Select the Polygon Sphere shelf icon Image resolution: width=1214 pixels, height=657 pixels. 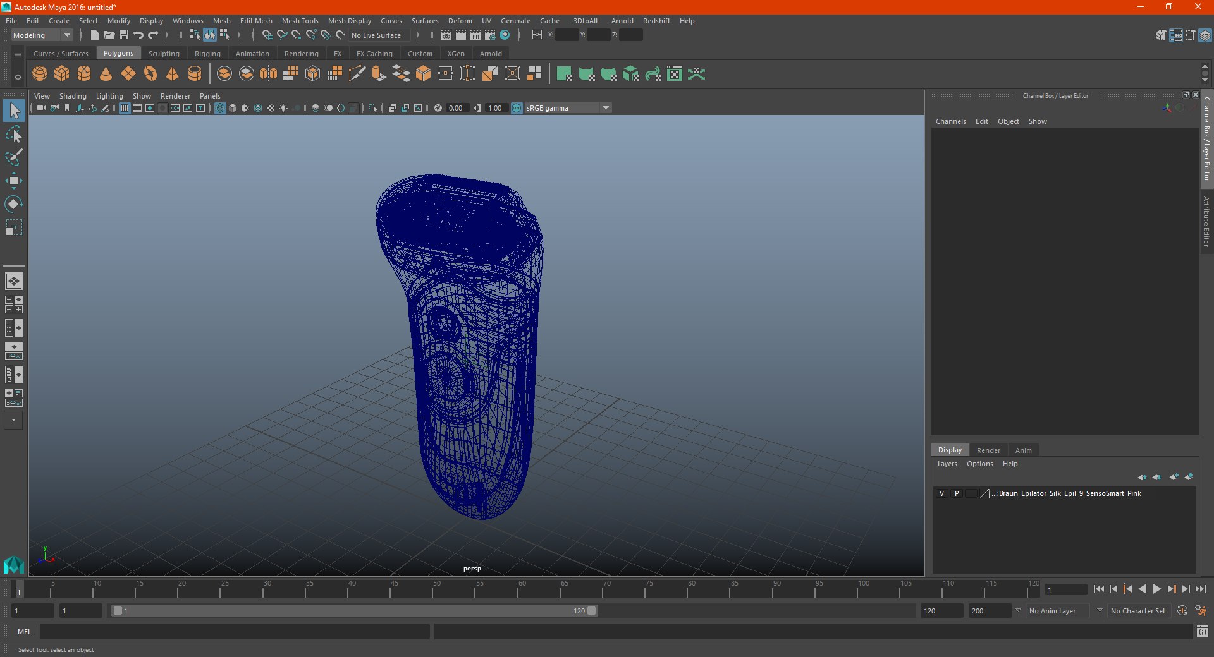click(x=39, y=74)
